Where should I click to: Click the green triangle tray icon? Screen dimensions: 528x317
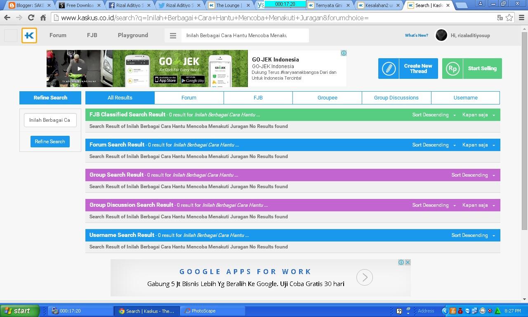coord(497,311)
